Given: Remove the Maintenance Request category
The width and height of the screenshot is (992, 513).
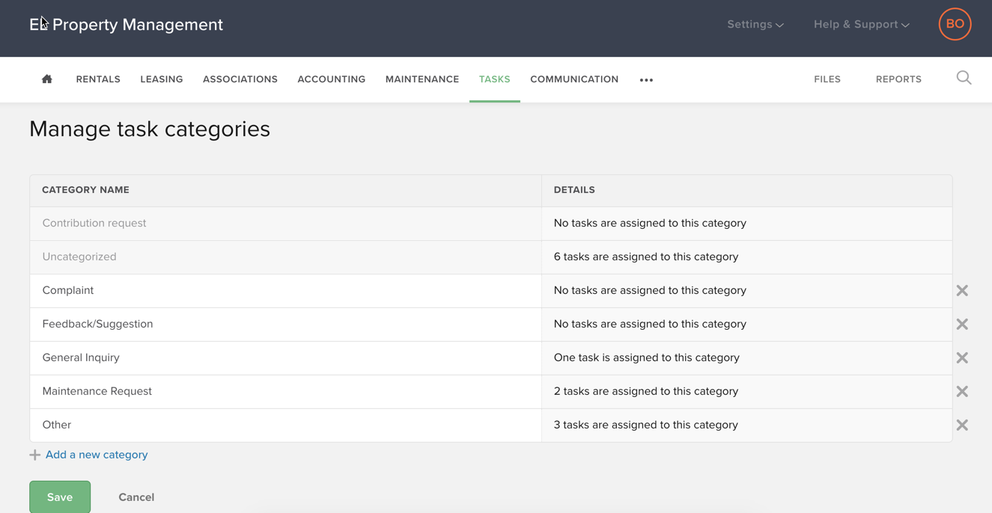Looking at the screenshot, I should 962,391.
